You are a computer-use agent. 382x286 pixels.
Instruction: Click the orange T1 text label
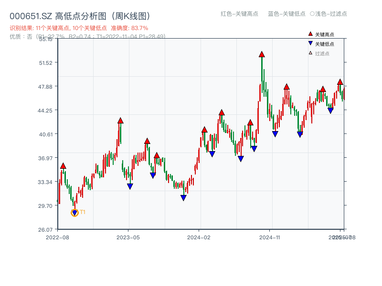[82, 212]
